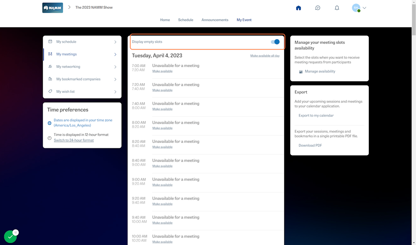Open the notifications bell icon
The height and width of the screenshot is (245, 416).
[337, 8]
